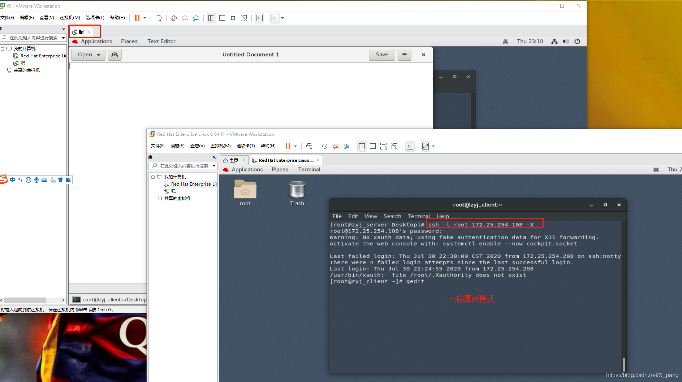Click stretch guest icon in back VMware toolbar
This screenshot has width=682, height=382.
pos(275,18)
